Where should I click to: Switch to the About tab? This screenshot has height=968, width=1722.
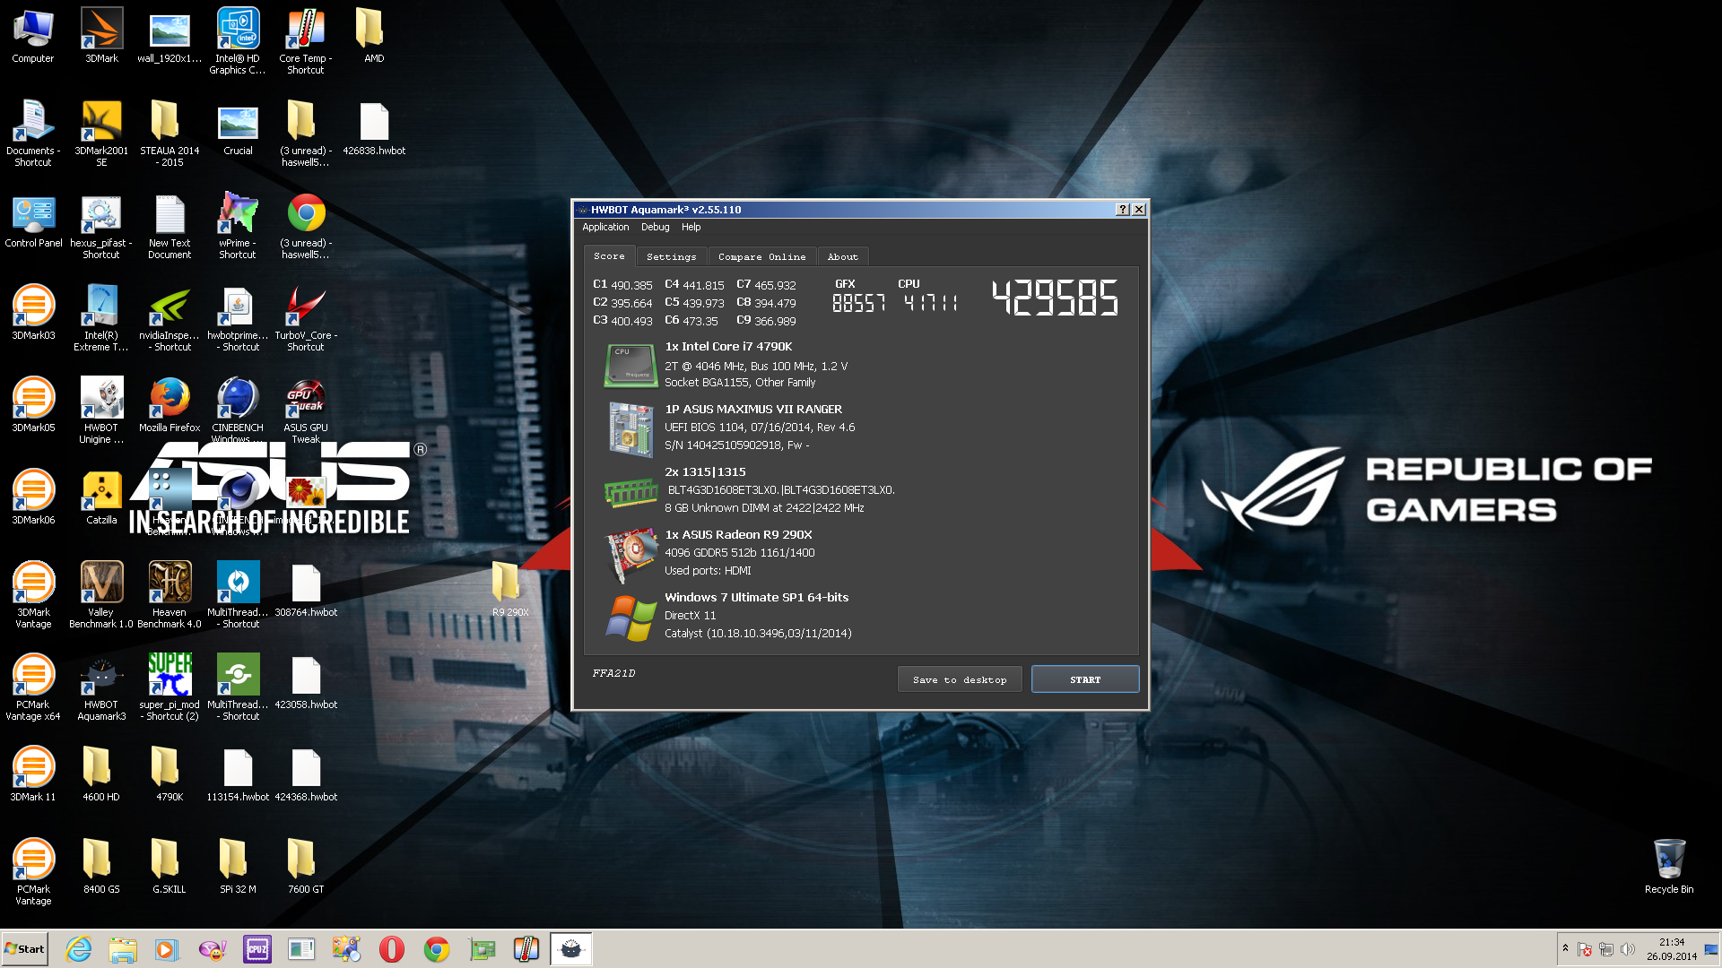pyautogui.click(x=842, y=257)
